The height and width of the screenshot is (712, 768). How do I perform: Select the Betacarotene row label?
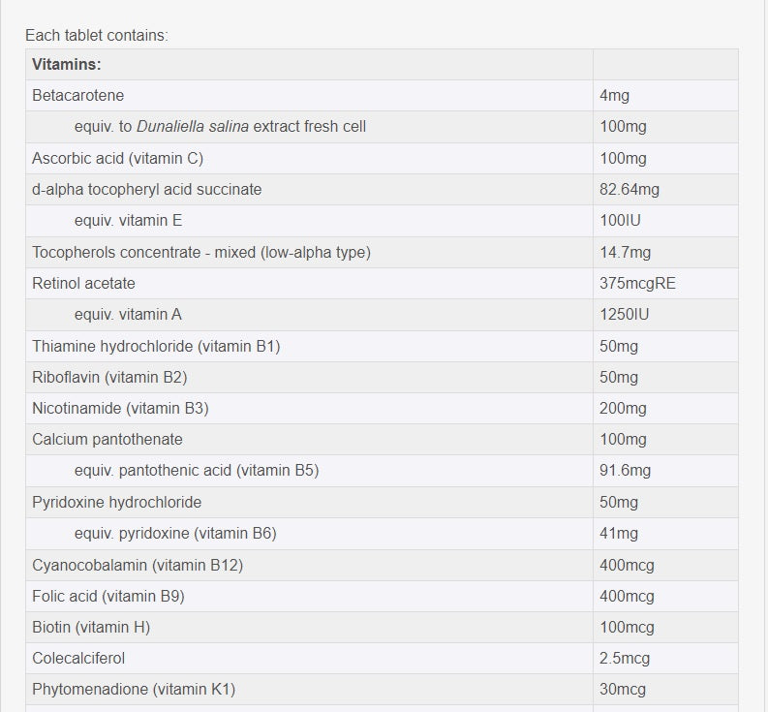coord(77,96)
